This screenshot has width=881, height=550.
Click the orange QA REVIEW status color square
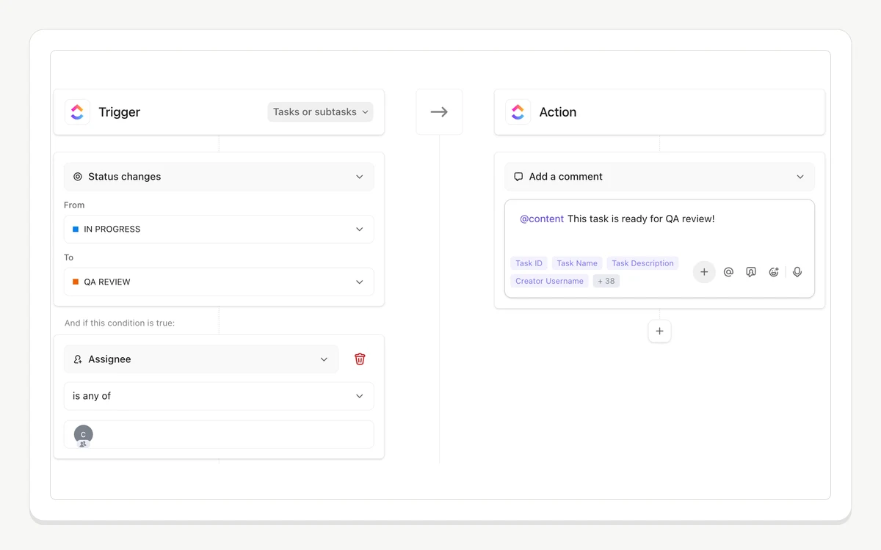pyautogui.click(x=76, y=282)
